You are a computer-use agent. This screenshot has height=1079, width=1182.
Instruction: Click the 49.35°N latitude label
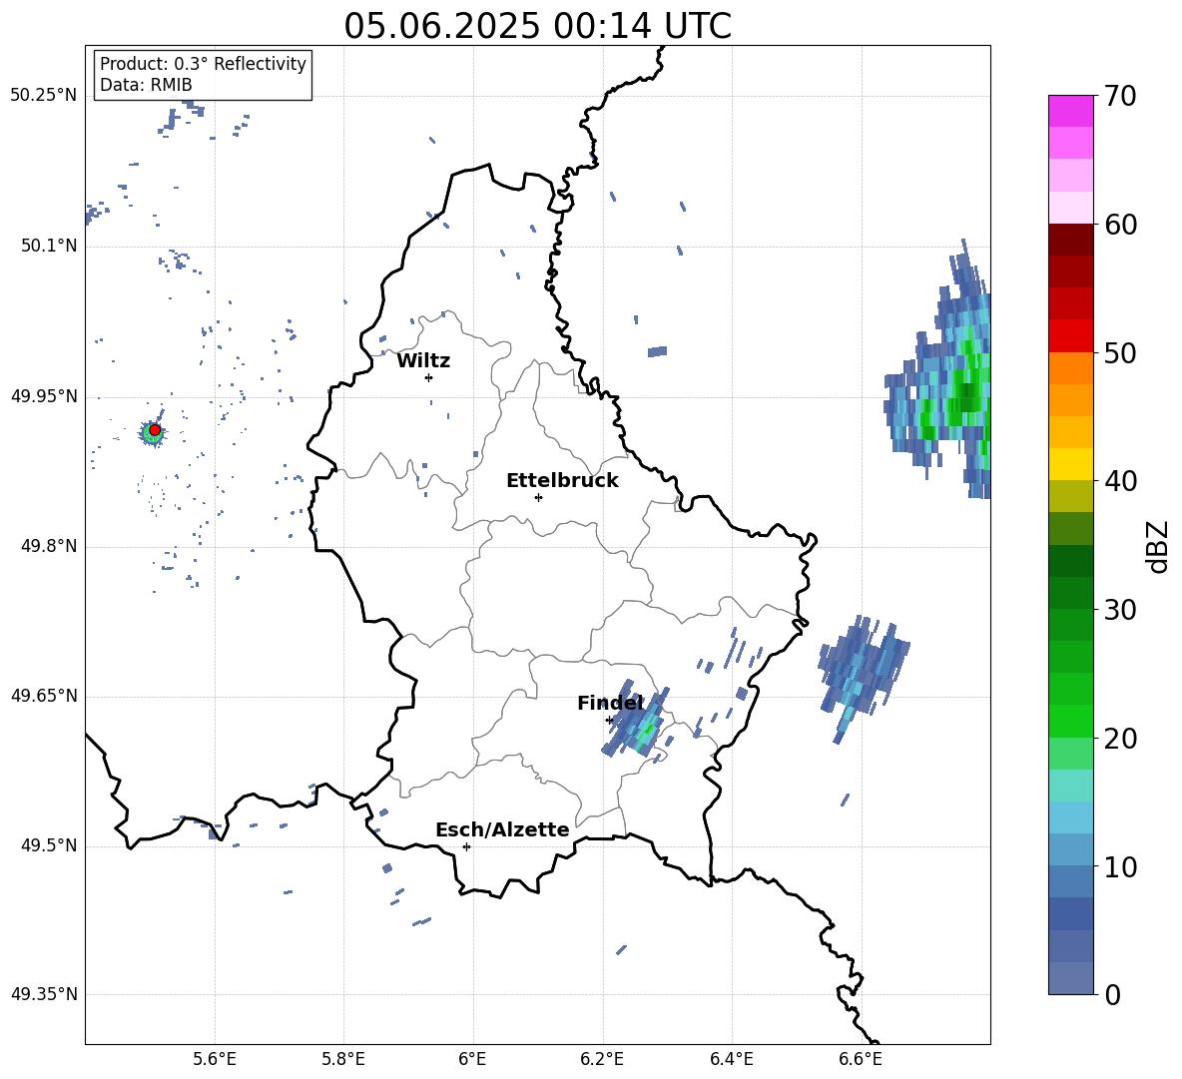coord(44,994)
